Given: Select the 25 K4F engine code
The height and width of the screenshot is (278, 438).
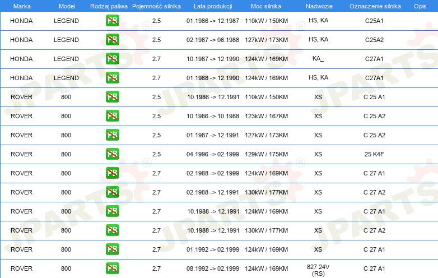Looking at the screenshot, I should click(x=374, y=154).
